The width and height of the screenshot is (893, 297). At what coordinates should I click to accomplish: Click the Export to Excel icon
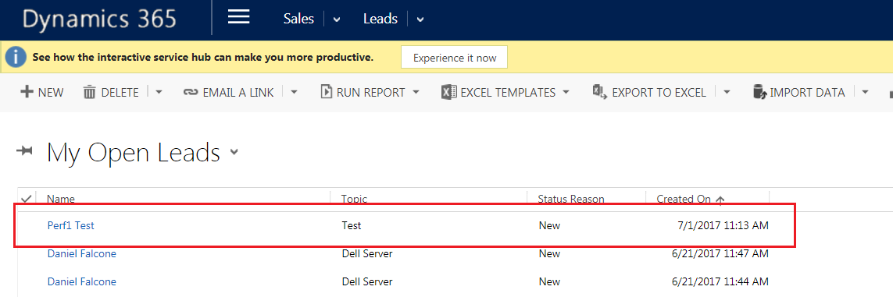(x=600, y=92)
